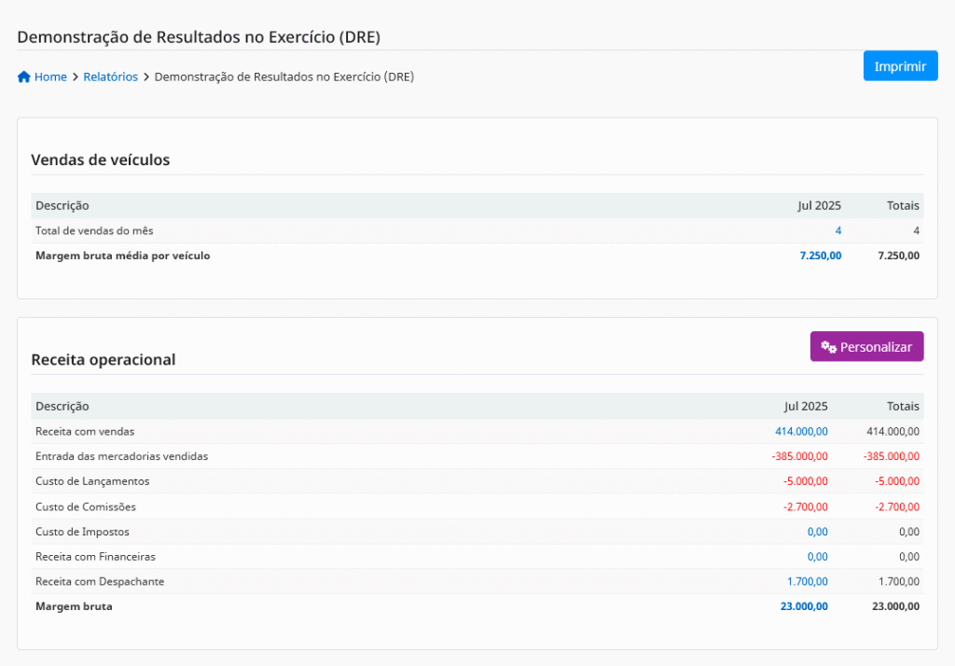The image size is (955, 666).
Task: Select Entrada das mercadorias vendidas label
Action: [x=122, y=456]
